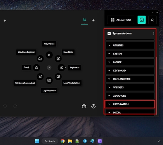
Task: Expand the MEDIA category
Action: (x=130, y=112)
